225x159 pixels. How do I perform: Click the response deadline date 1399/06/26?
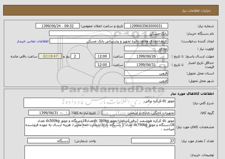[146, 56]
